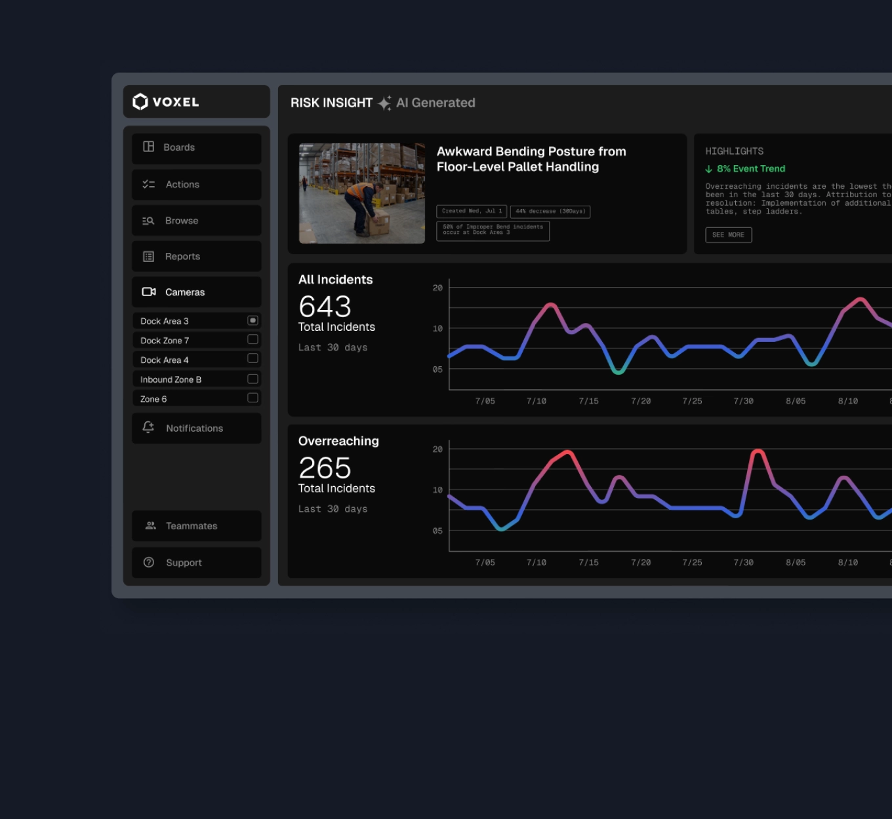Viewport: 892px width, 819px height.
Task: Check the Dock Area 4 checkbox
Action: (x=253, y=358)
